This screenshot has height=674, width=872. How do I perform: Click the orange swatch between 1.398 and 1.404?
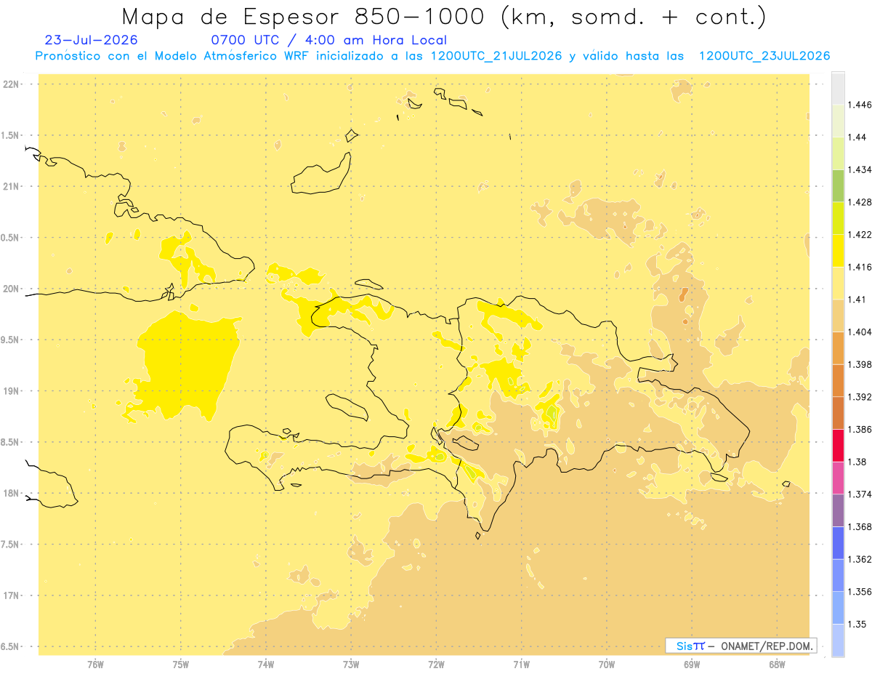click(838, 348)
